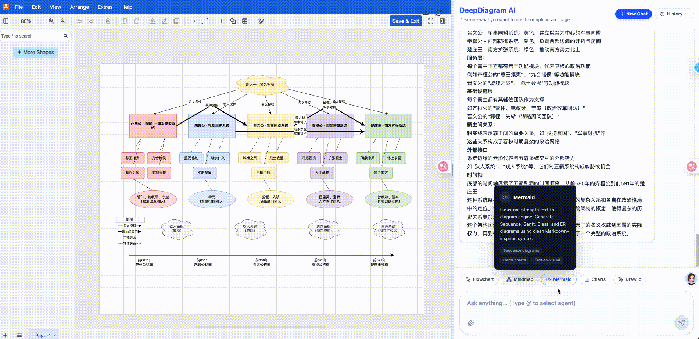Click the Waypoint connector style icon
The image size is (699, 339).
pyautogui.click(x=204, y=21)
